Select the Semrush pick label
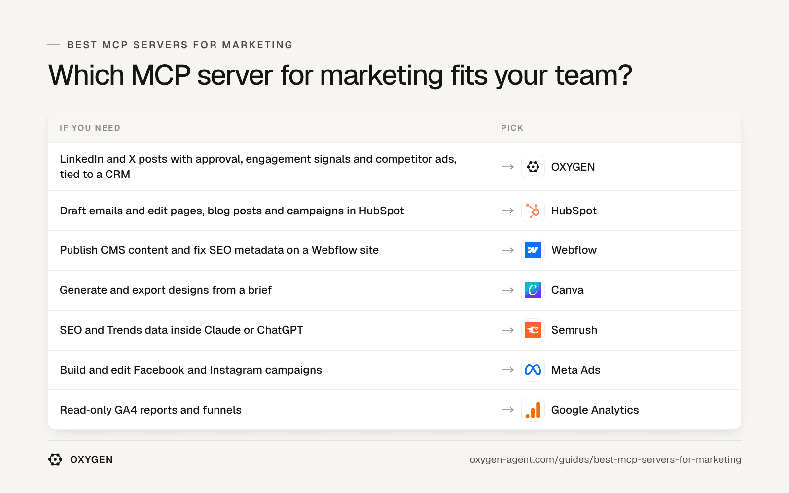 [574, 330]
